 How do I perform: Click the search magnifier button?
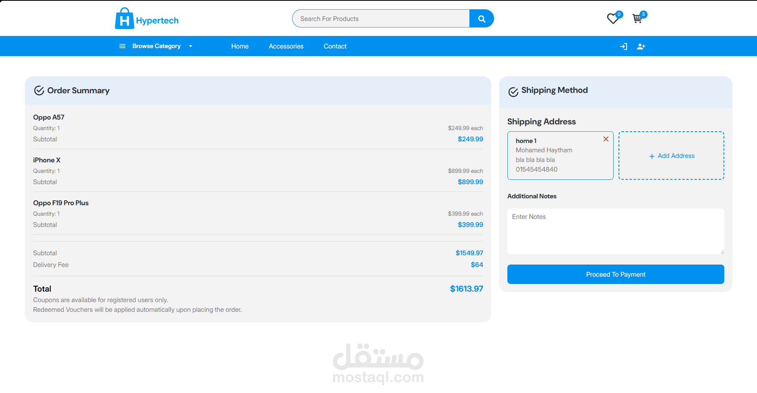coord(482,19)
